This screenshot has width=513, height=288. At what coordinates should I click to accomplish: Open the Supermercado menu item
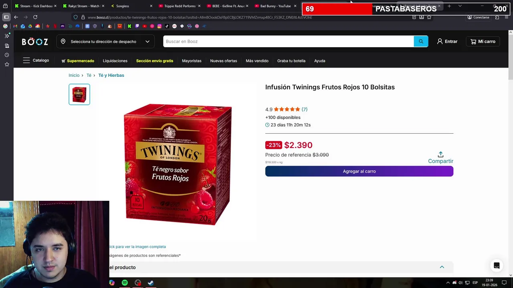pos(78,61)
